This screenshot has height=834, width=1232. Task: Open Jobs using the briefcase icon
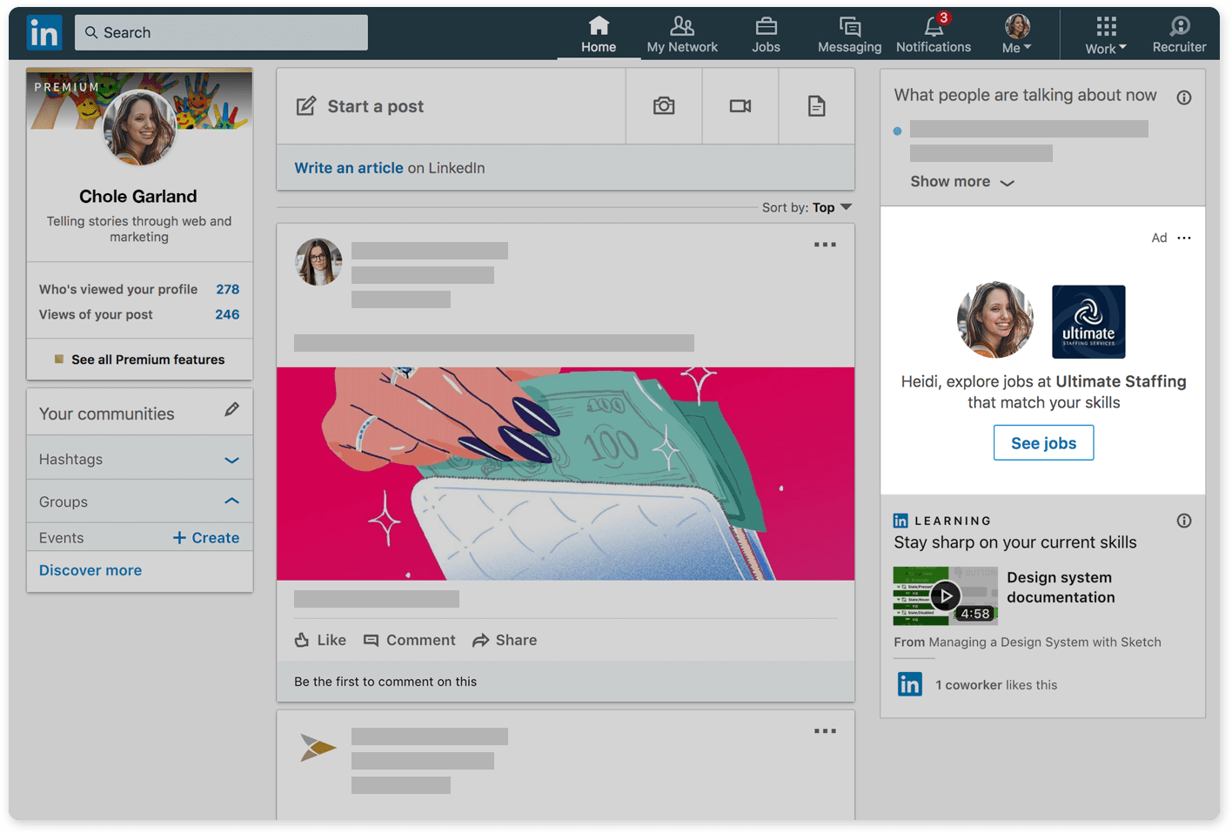coord(766,27)
